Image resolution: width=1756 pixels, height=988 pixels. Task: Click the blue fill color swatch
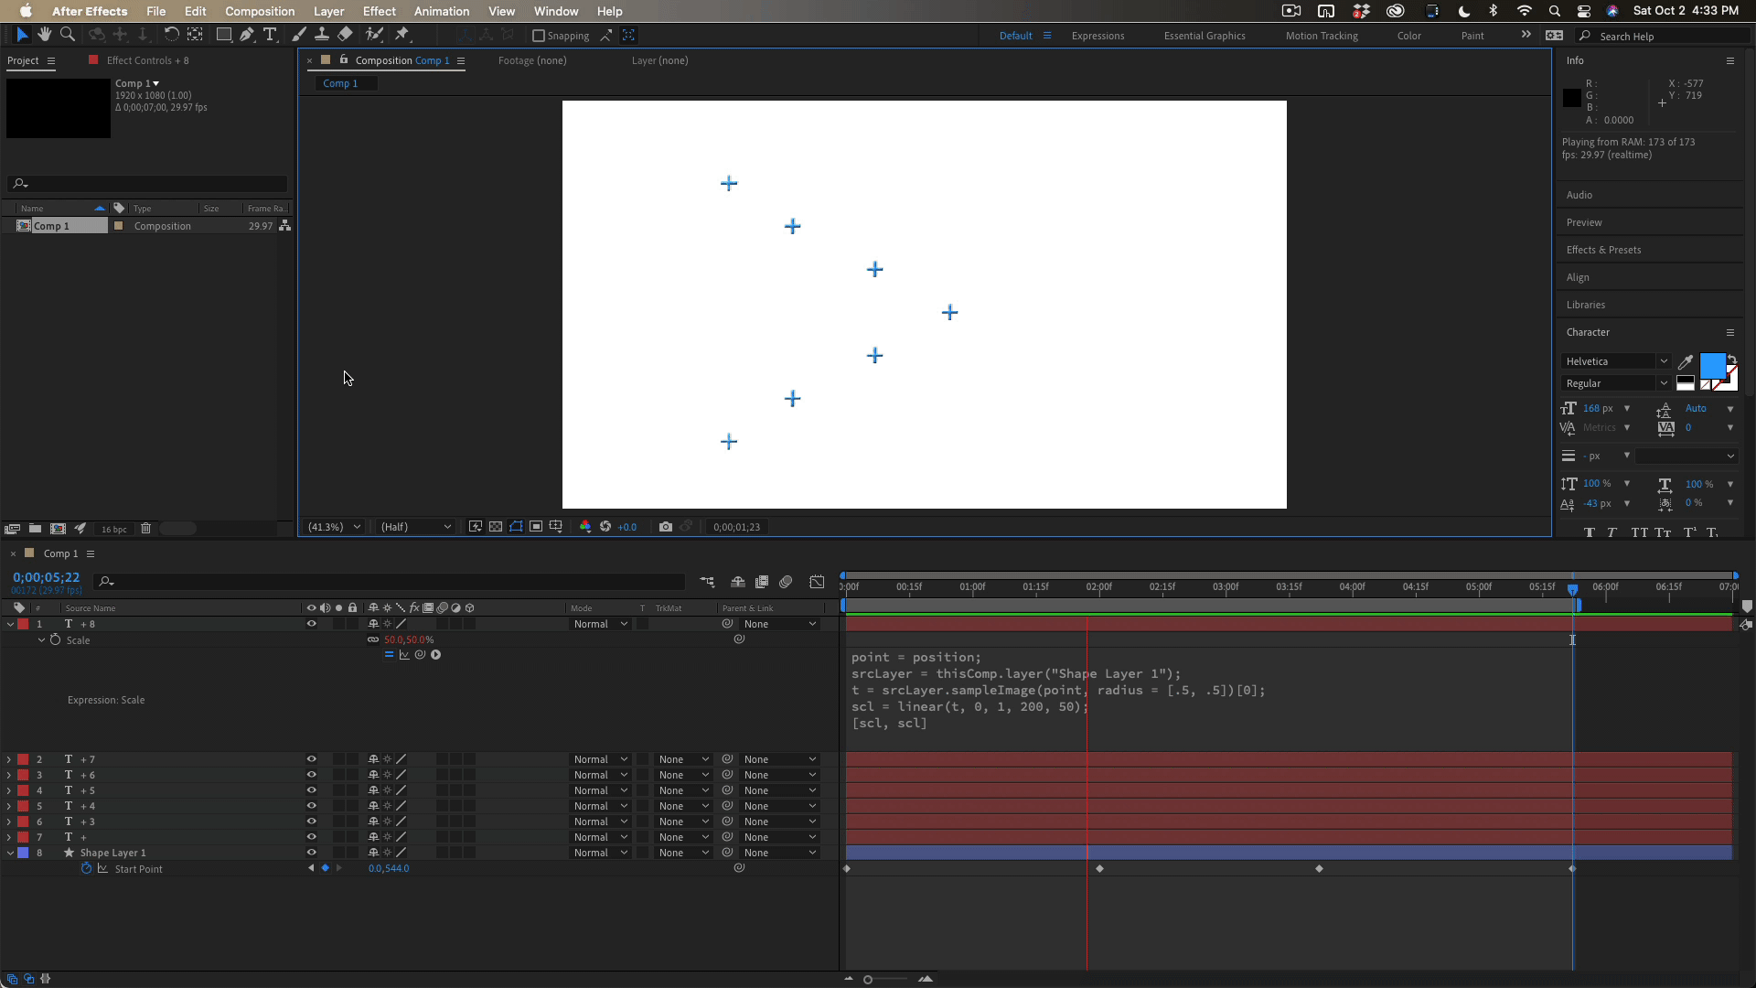tap(1711, 366)
